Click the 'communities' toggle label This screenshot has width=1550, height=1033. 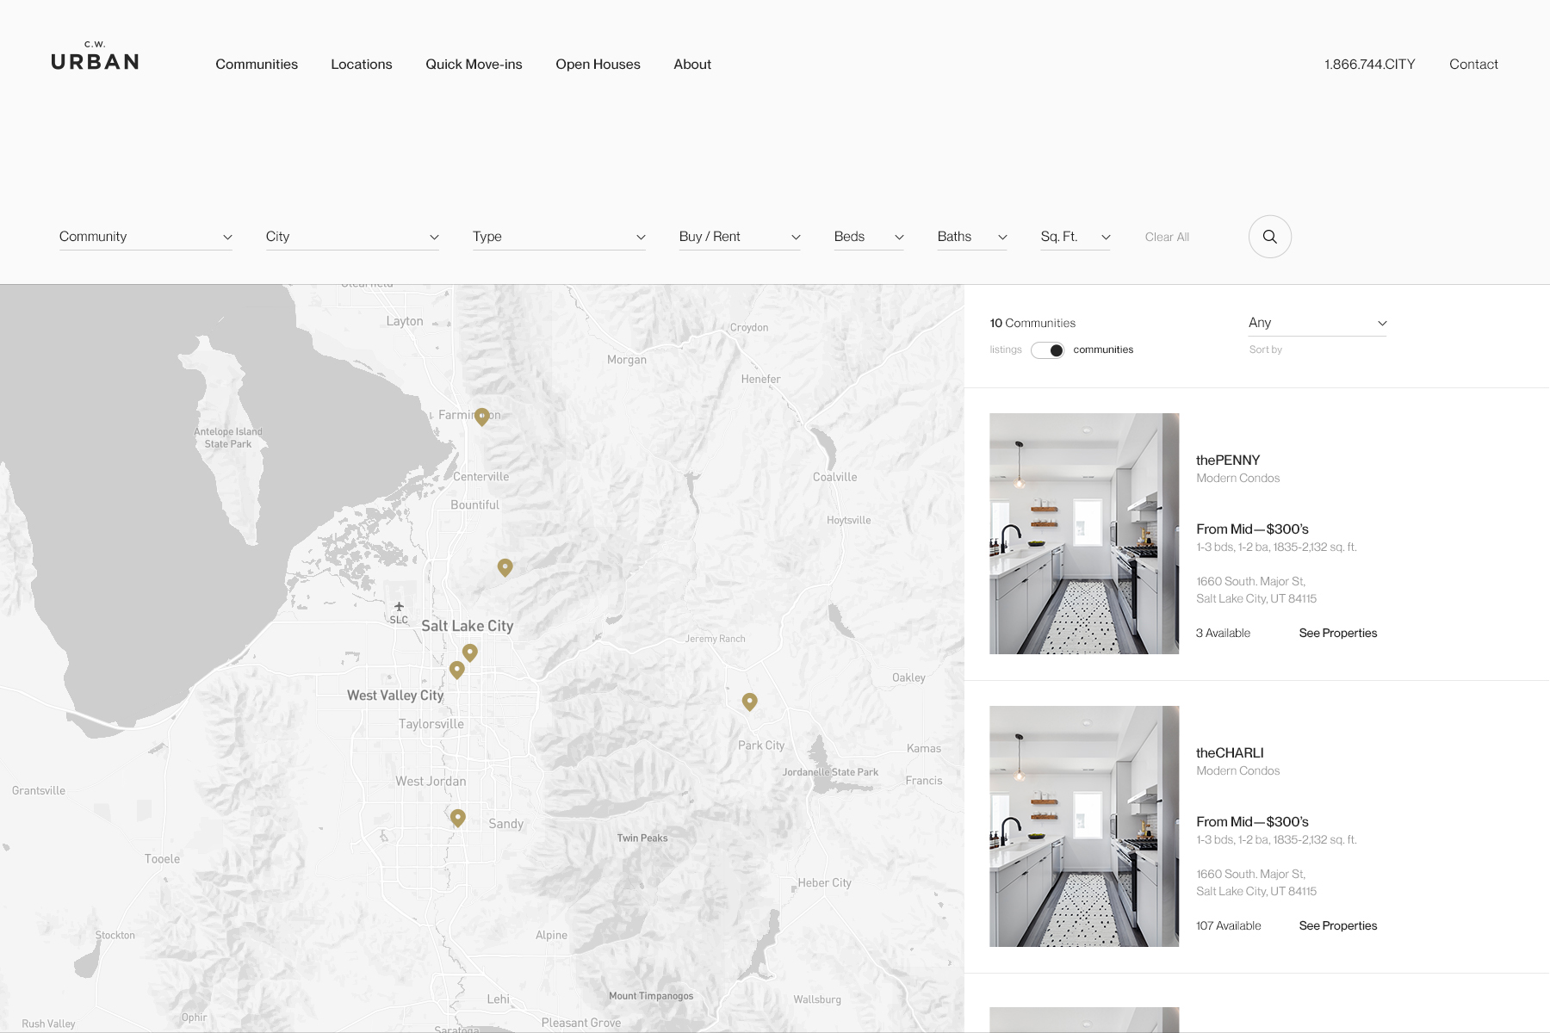point(1103,349)
